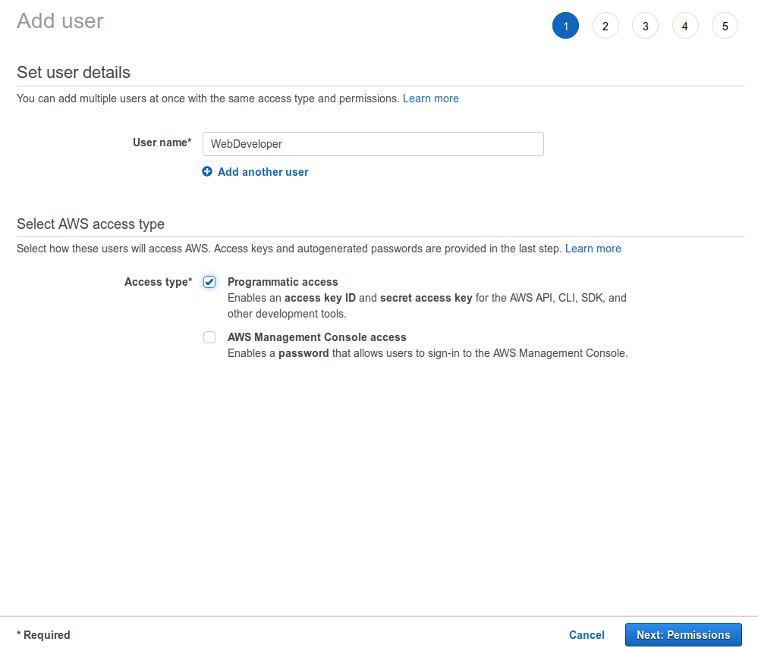The image size is (758, 651).
Task: Cancel the Add user wizard
Action: coord(587,635)
